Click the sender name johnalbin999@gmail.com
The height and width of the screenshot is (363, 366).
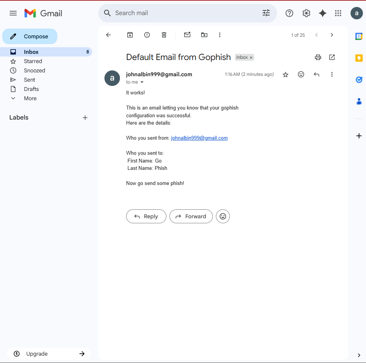(x=159, y=74)
